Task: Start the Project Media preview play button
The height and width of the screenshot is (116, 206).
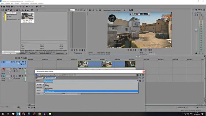Action: (23, 10)
